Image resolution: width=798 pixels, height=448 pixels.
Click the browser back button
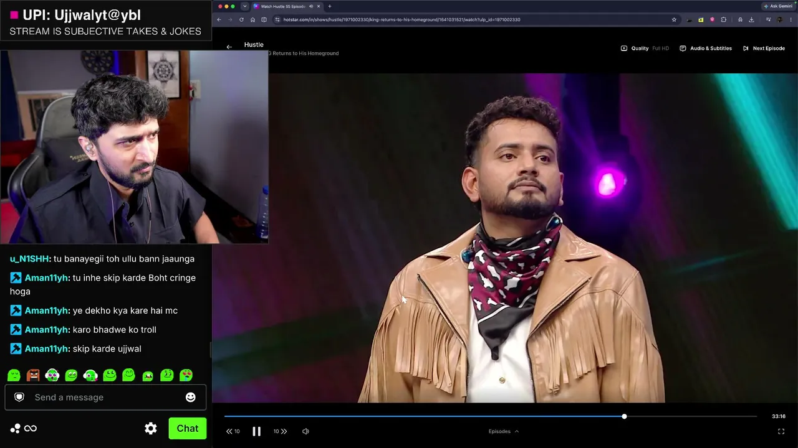pyautogui.click(x=219, y=19)
